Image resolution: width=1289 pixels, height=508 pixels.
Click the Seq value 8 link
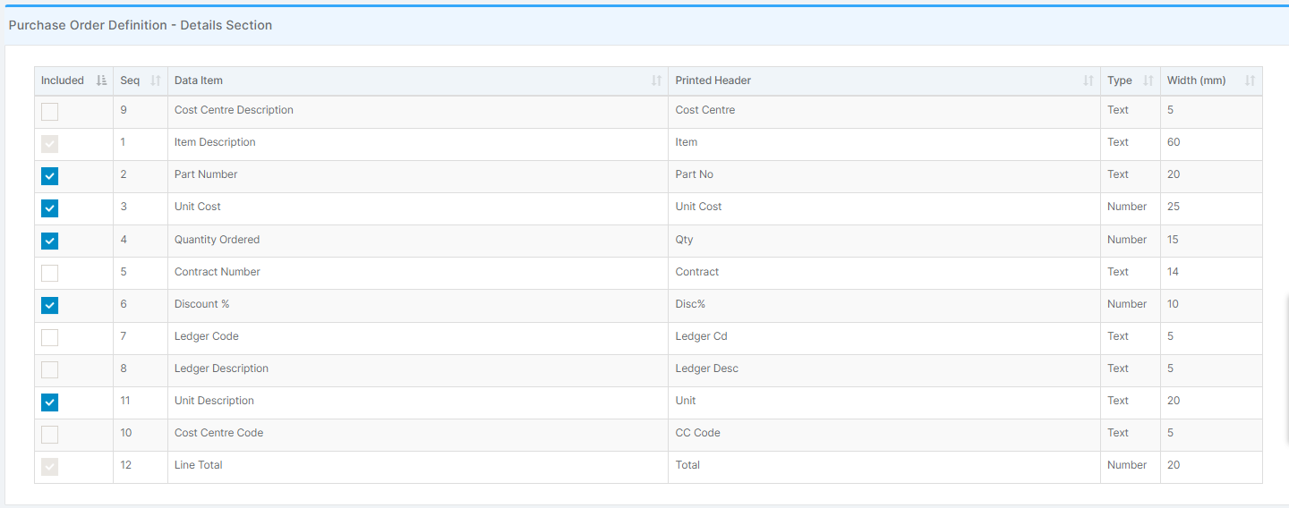pyautogui.click(x=124, y=368)
